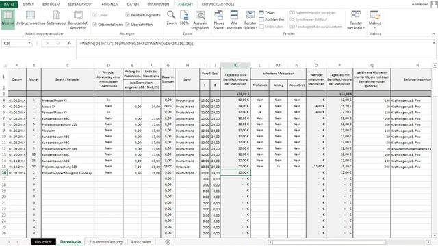
Task: Open the Lies mich! sheet tab
Action: [x=44, y=242]
